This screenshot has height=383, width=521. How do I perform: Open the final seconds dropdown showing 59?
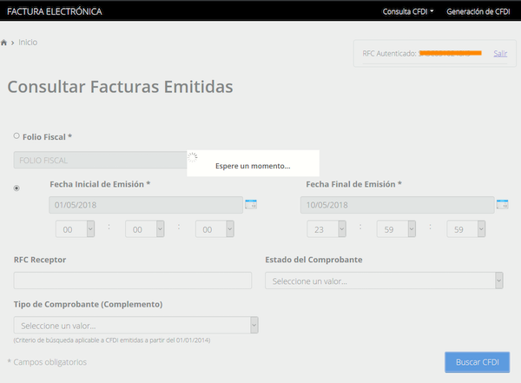click(465, 229)
